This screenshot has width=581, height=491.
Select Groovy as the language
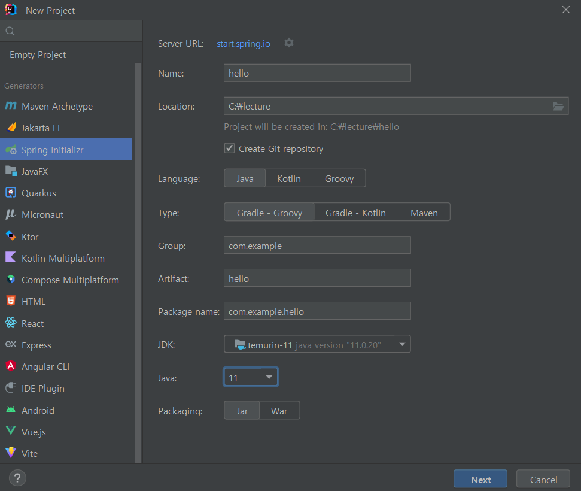339,178
